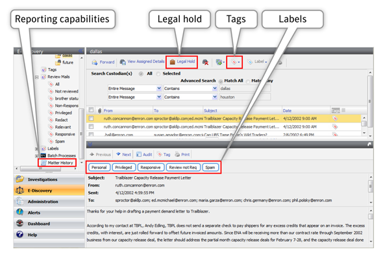Open Audit for the email

click(x=144, y=155)
